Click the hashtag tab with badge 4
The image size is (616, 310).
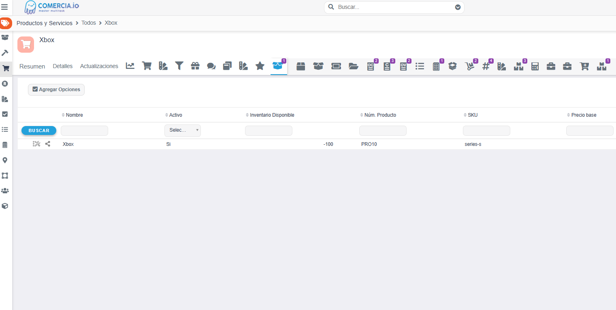tap(486, 66)
